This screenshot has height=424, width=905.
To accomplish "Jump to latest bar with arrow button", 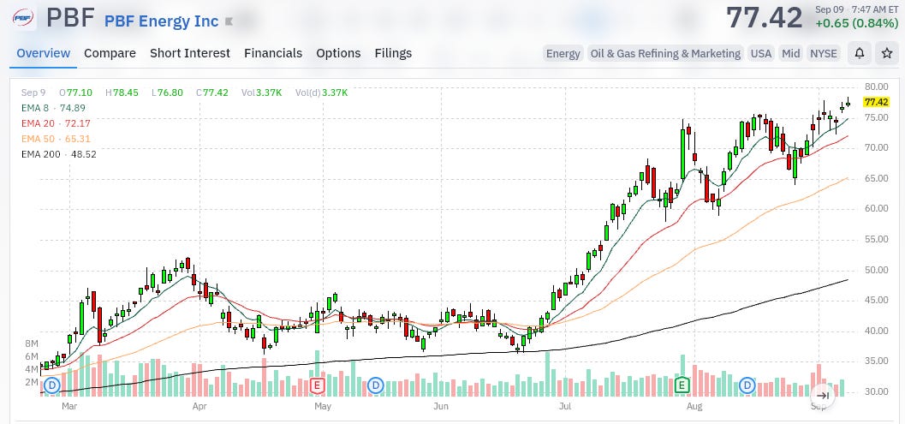I will coord(824,396).
